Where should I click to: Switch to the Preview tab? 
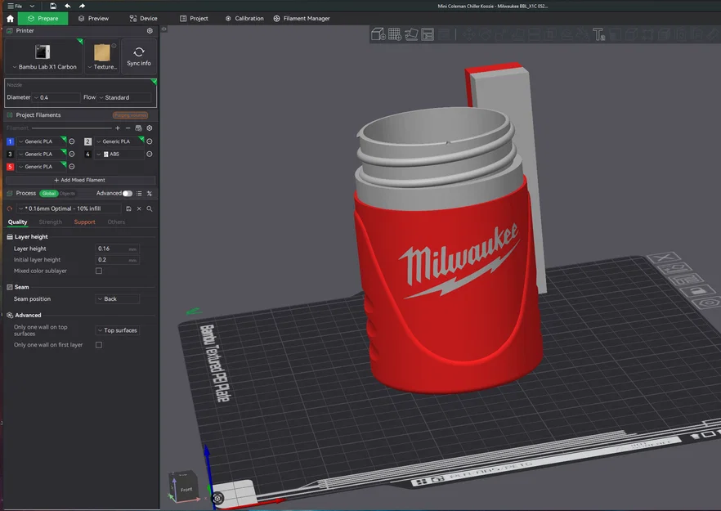pyautogui.click(x=94, y=19)
